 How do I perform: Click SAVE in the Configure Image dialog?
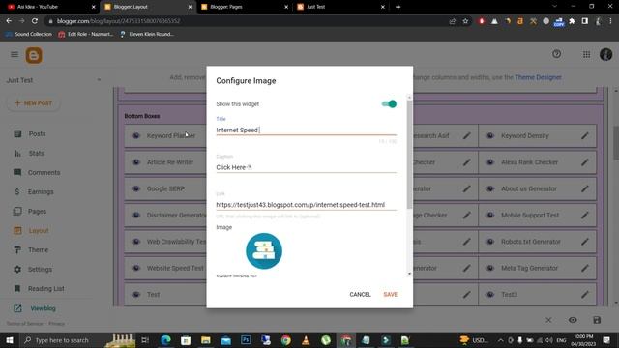[x=390, y=294]
